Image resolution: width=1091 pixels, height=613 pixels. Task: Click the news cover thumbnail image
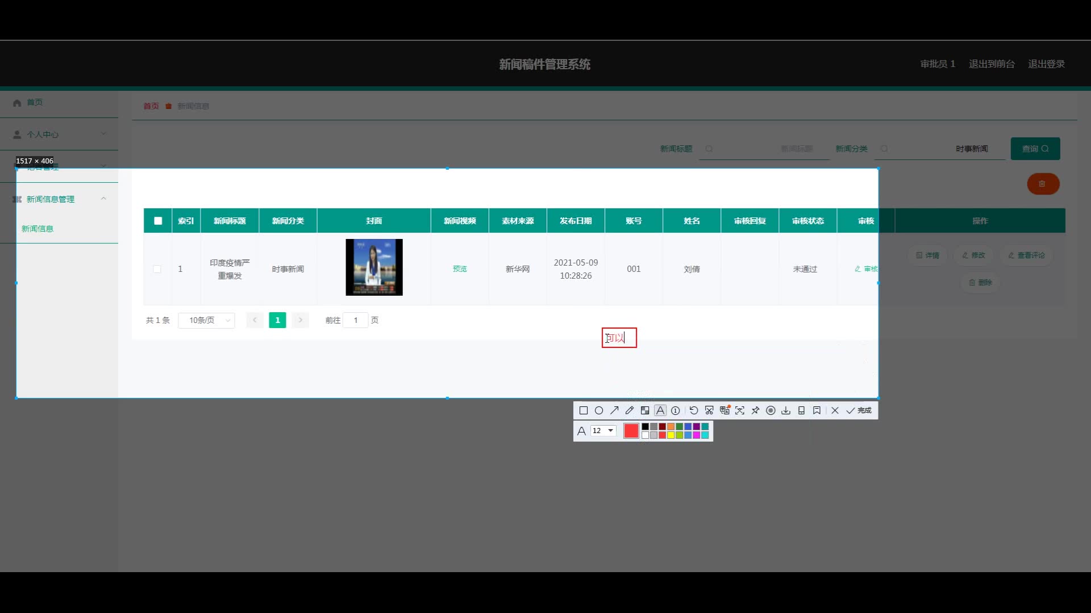[x=374, y=267]
